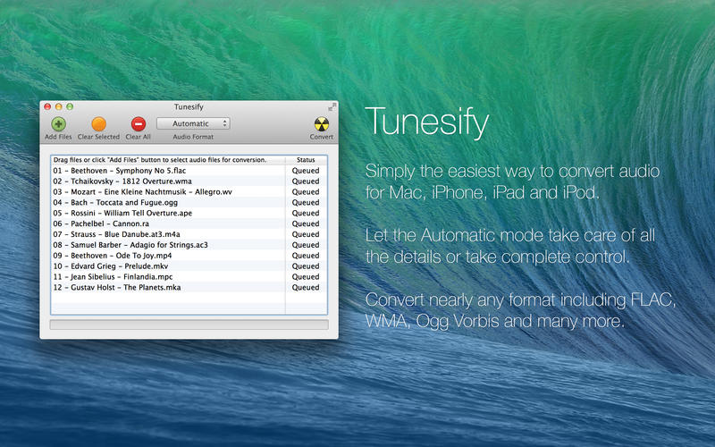
Task: Zoom Tunesify using the green window button
Action: pyautogui.click(x=70, y=106)
